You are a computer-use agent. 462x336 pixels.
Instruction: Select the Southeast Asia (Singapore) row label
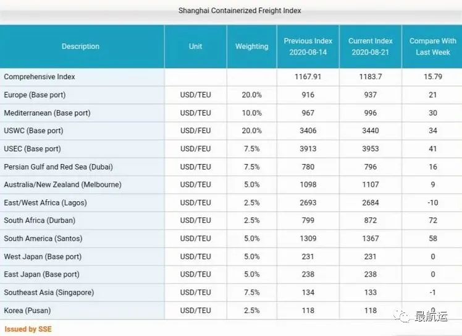[x=49, y=292]
